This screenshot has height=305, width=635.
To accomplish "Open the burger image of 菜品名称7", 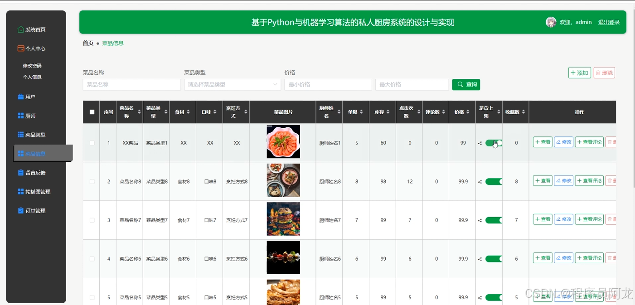I will coord(283,219).
